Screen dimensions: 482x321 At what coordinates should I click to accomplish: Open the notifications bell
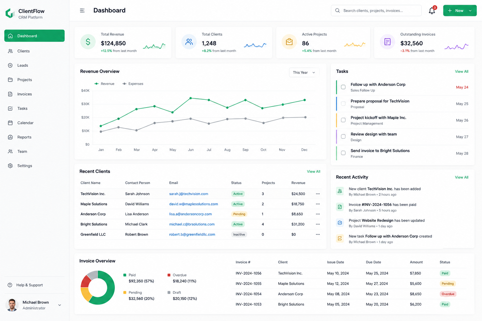pos(432,11)
